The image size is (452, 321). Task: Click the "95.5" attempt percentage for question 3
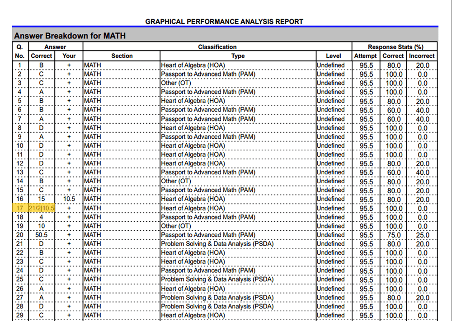click(366, 84)
